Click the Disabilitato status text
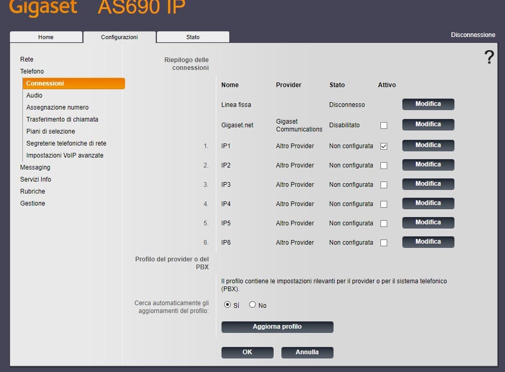 [344, 125]
